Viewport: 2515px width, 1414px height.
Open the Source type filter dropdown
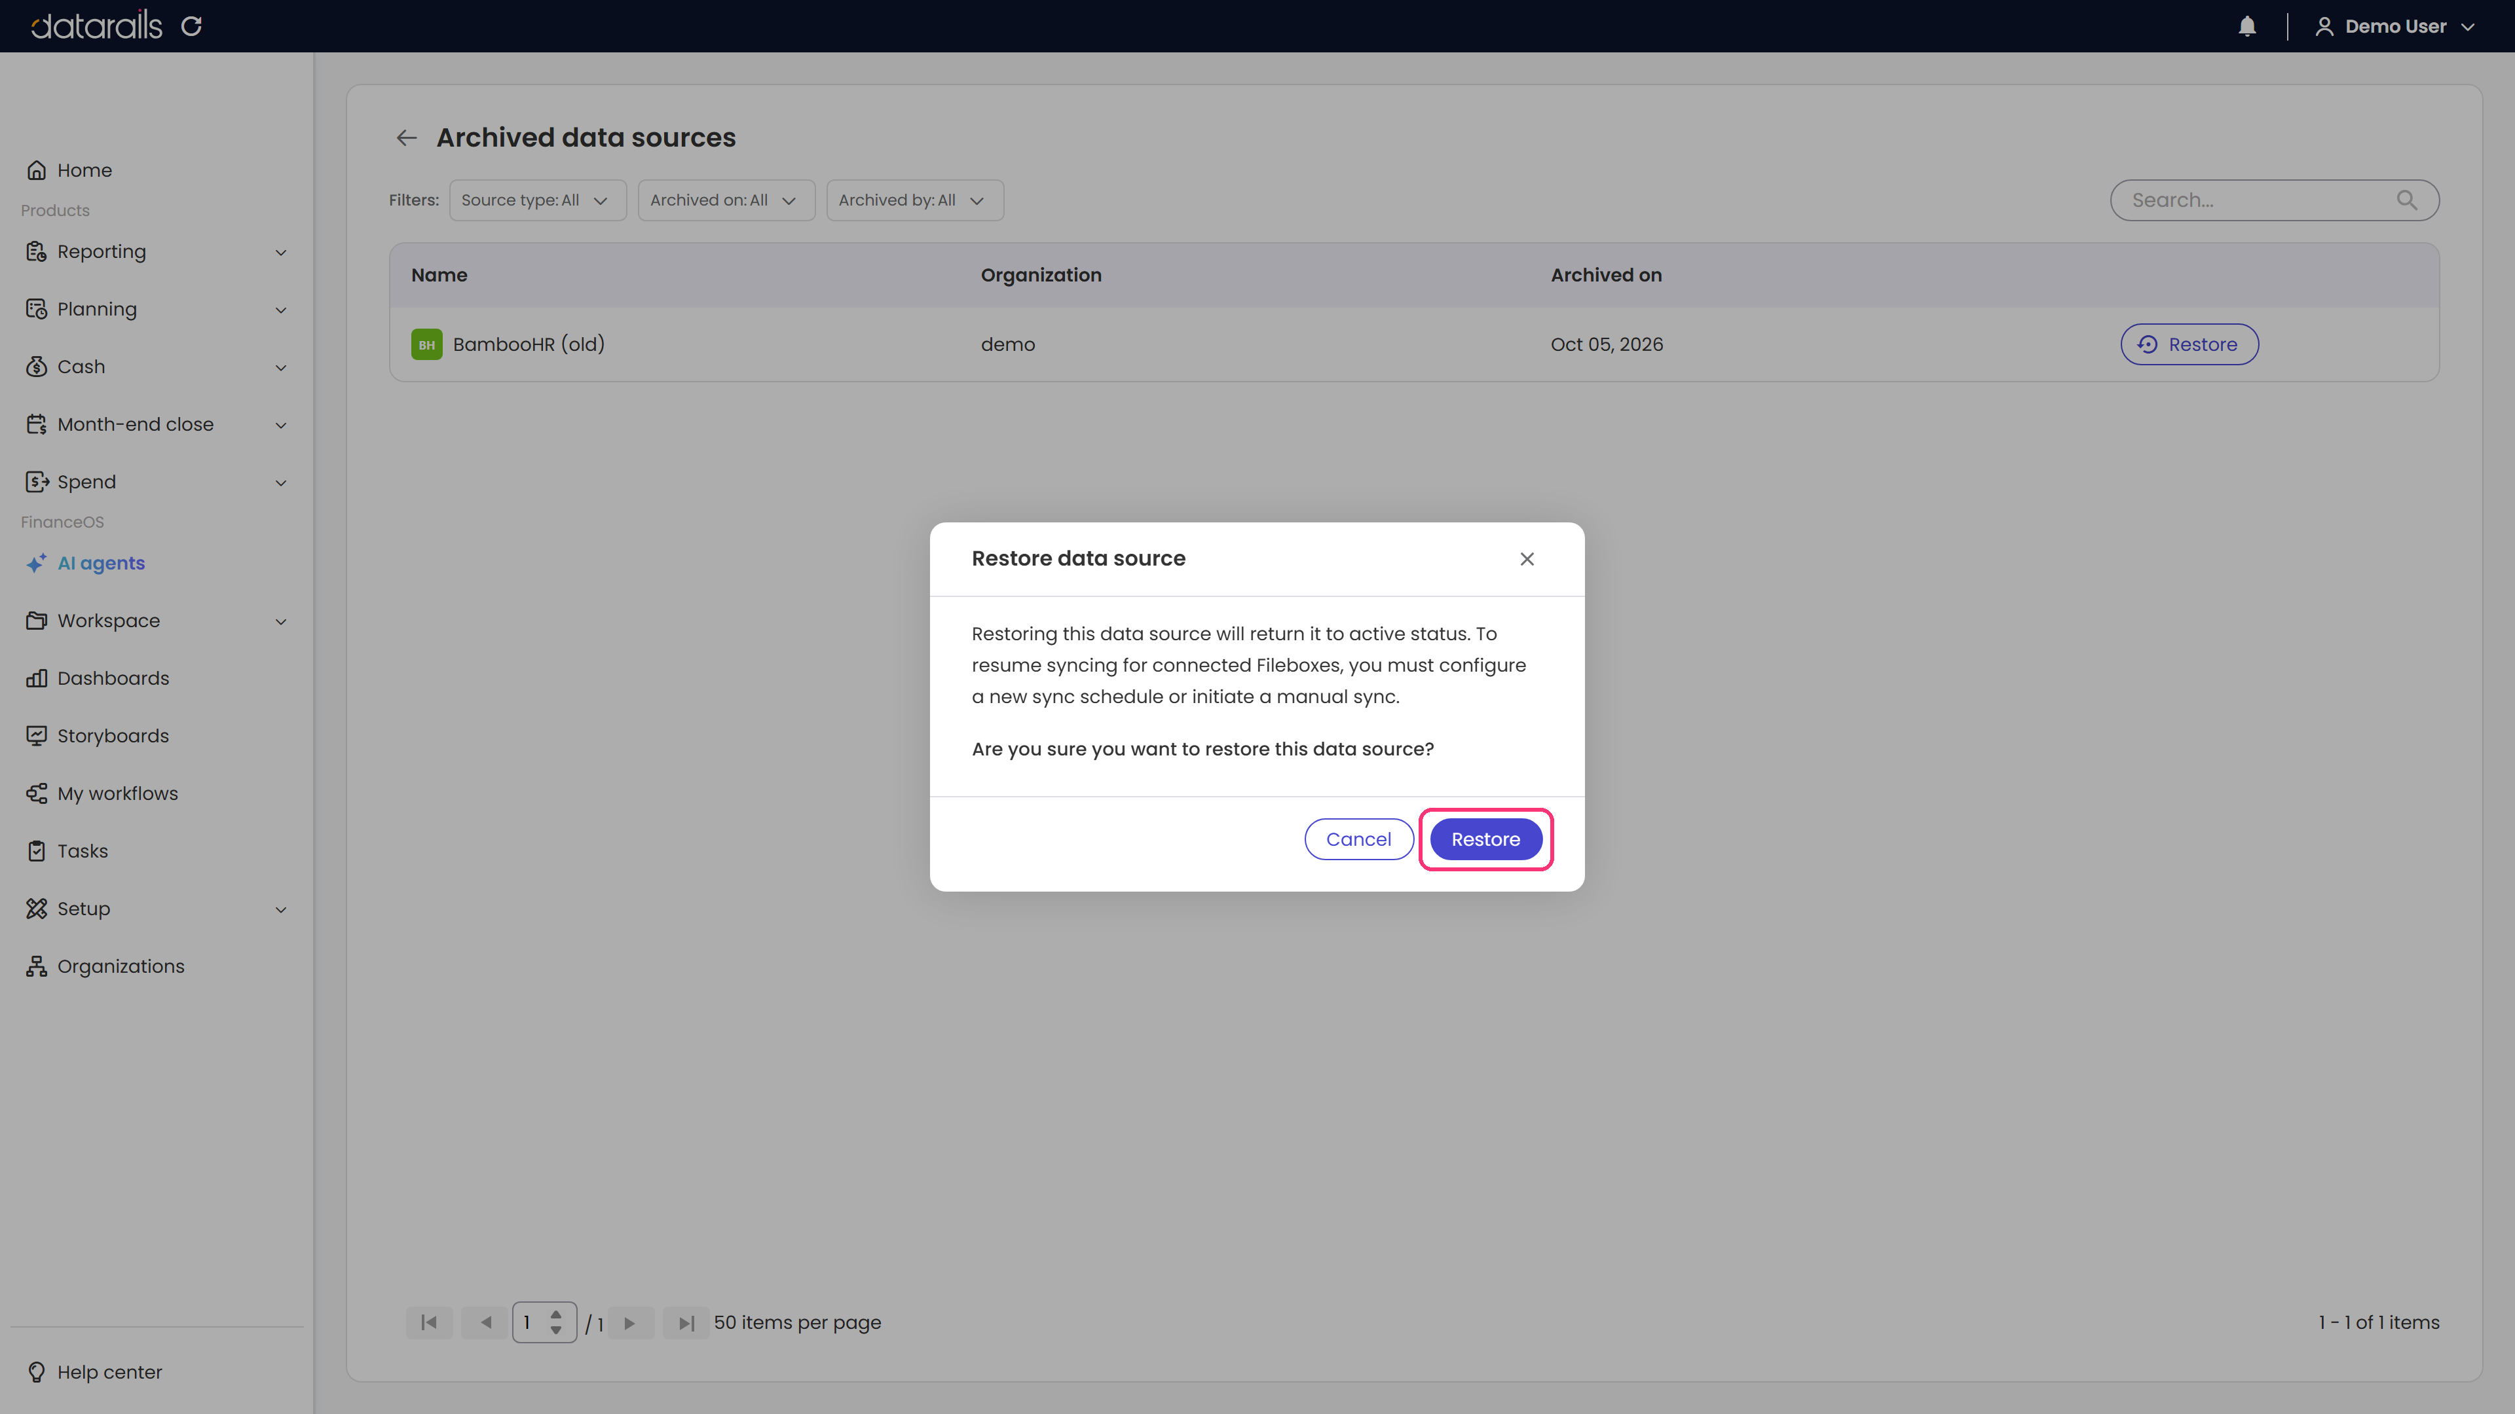(x=537, y=200)
